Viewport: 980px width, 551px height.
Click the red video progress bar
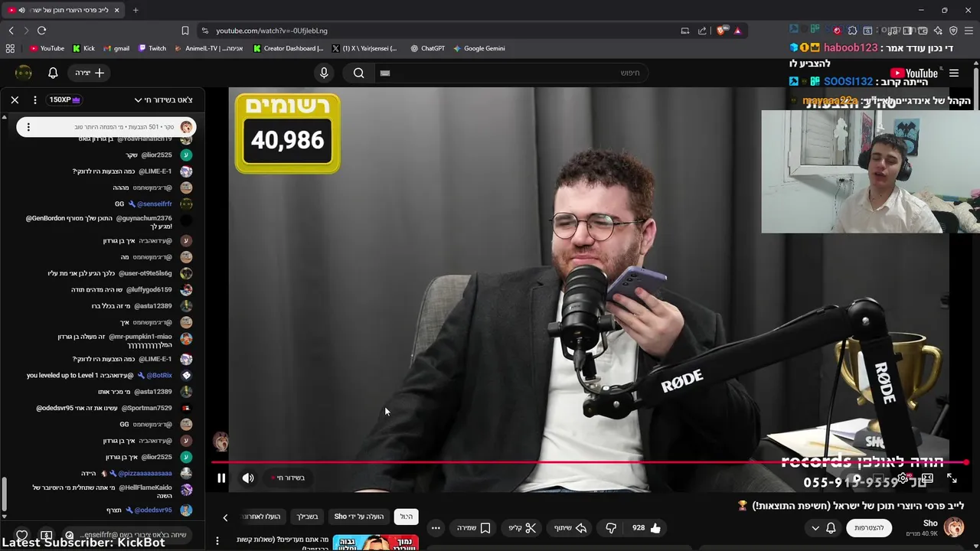tap(590, 462)
